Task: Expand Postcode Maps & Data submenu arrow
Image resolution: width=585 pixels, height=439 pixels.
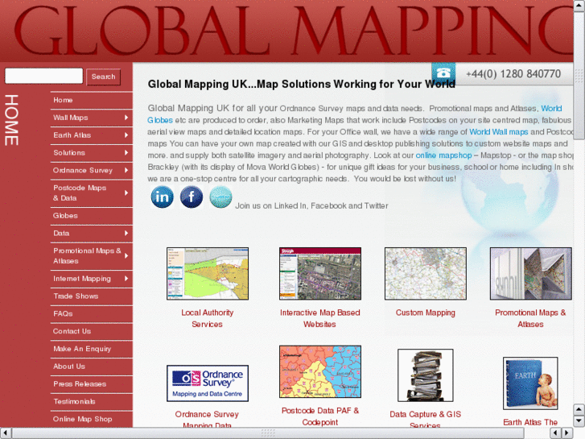Action: point(126,193)
